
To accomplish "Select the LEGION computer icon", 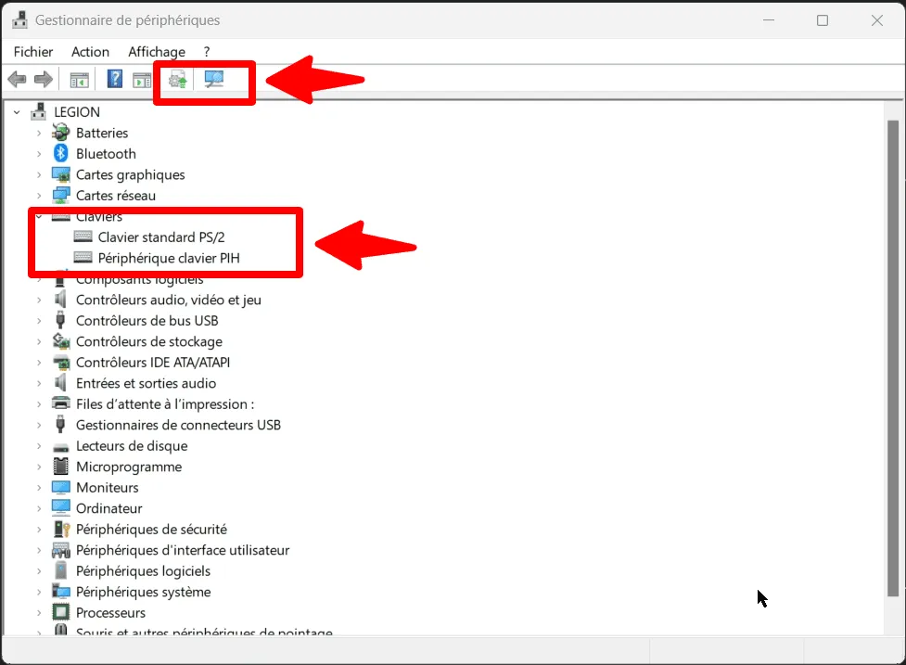I will [x=39, y=111].
